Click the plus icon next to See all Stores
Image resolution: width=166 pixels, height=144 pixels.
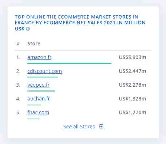pos(101,127)
